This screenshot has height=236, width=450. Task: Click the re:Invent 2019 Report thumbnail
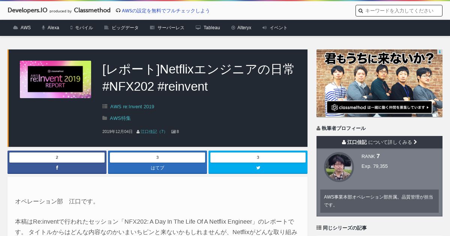tap(55, 79)
